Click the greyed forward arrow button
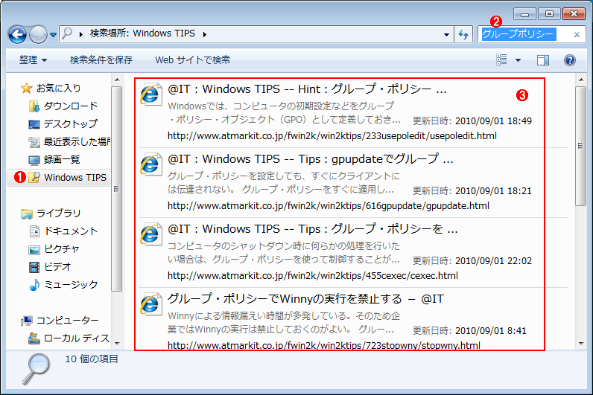Screen dimensions: 593x395 (x=38, y=35)
